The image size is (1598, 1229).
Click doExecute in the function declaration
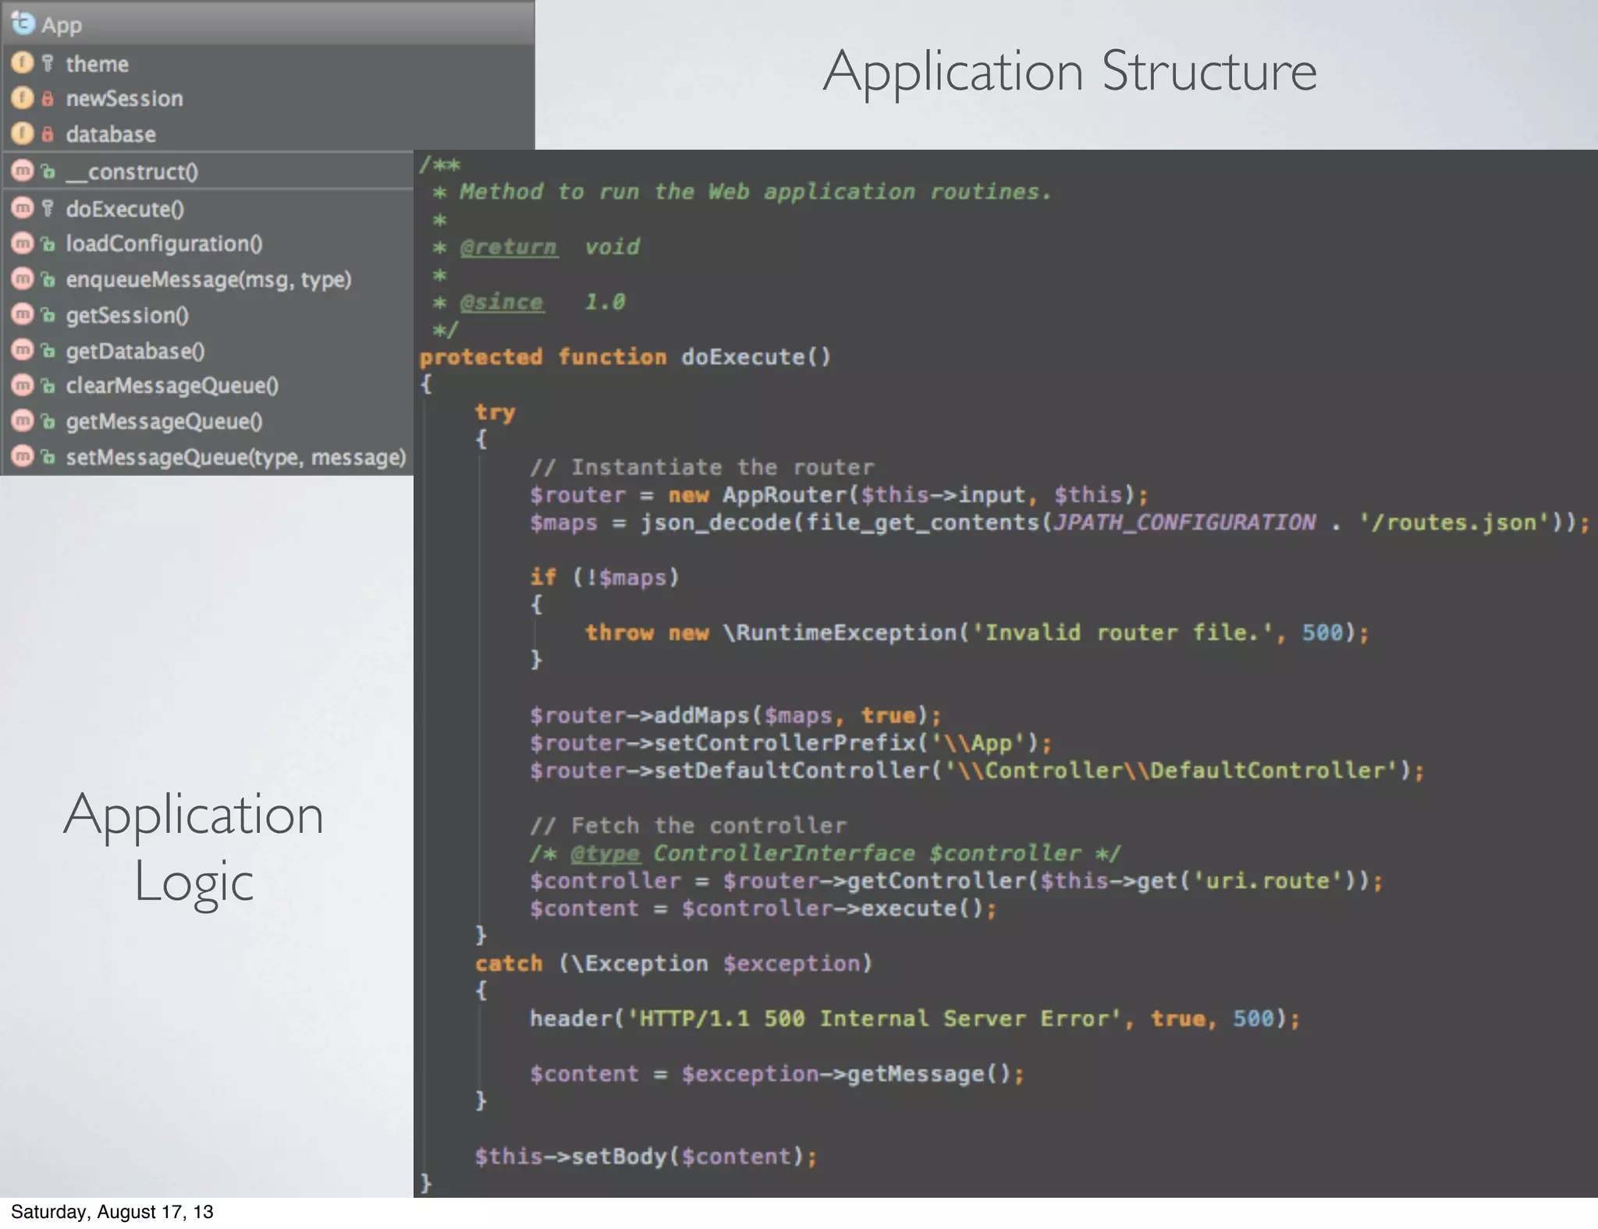tap(742, 357)
